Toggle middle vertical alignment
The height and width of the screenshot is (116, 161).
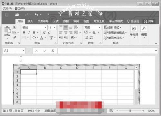tap(66, 28)
